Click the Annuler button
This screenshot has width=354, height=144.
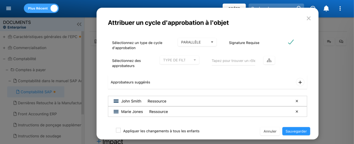pos(270,131)
